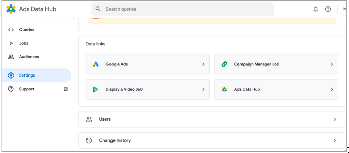Open the notifications bell icon
This screenshot has width=349, height=153.
click(x=315, y=9)
